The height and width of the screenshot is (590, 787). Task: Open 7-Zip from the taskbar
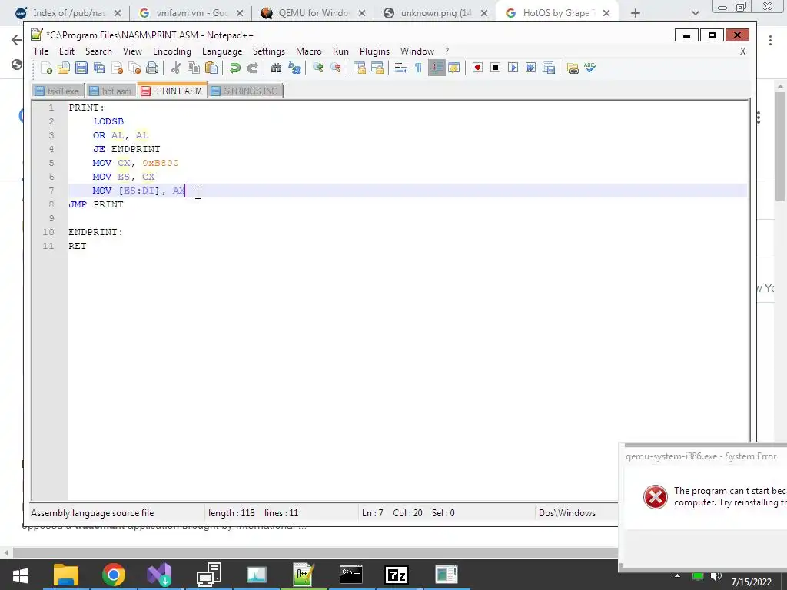tap(397, 575)
